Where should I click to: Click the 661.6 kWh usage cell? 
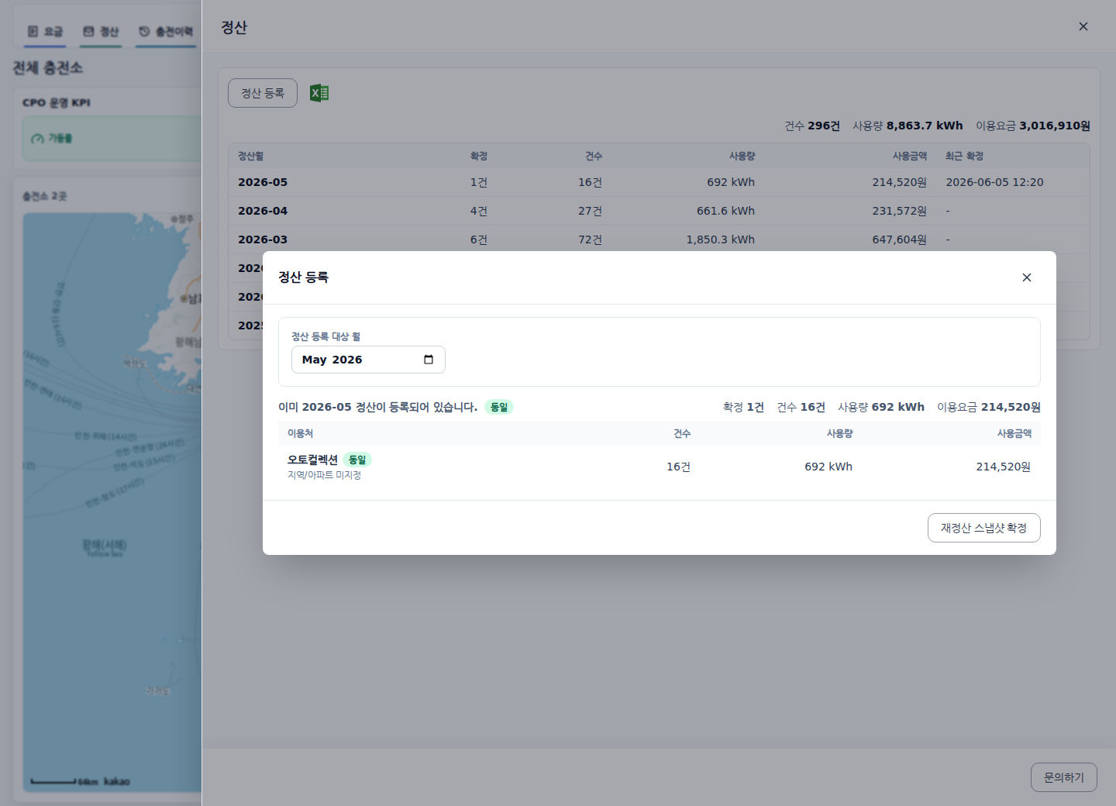click(725, 211)
